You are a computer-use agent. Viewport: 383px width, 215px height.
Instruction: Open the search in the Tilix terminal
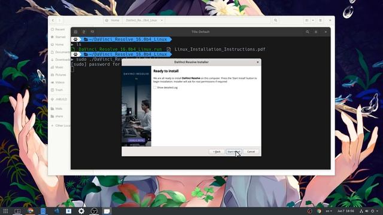(307, 32)
